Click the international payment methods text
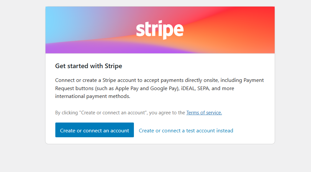 [x=93, y=96]
